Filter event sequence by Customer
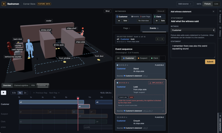This screenshot has width=222, height=133. coord(129,58)
